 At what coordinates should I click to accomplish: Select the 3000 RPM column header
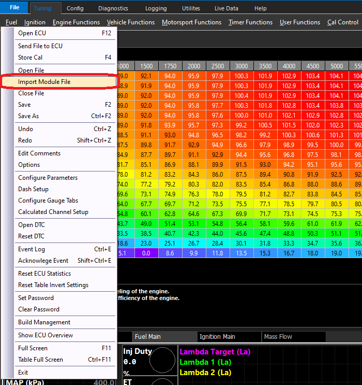(x=242, y=66)
